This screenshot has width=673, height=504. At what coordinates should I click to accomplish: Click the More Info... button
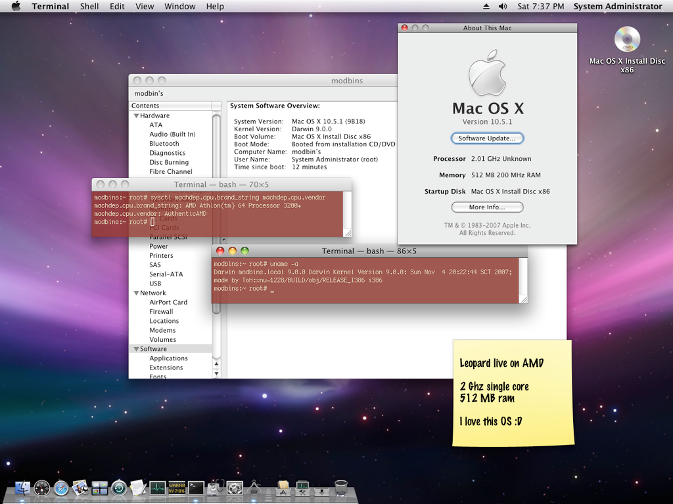pyautogui.click(x=487, y=207)
